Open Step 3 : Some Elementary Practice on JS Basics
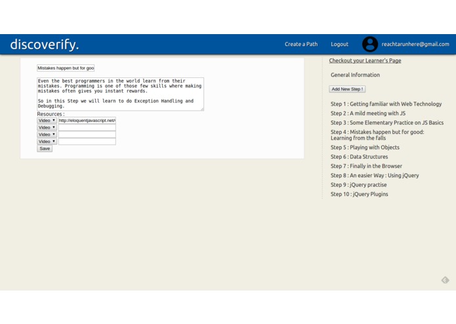Viewport: 456px width, 324px height. [x=387, y=123]
